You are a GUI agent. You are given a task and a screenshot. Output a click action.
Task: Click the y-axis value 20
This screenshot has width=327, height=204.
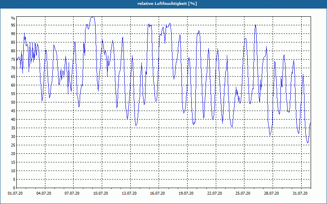pyautogui.click(x=13, y=154)
